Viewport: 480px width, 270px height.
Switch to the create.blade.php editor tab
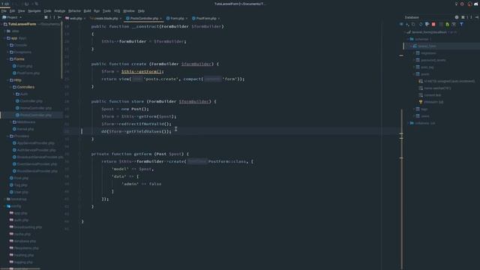point(106,18)
